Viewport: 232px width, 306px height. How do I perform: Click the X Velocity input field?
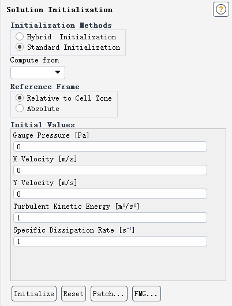click(x=110, y=170)
